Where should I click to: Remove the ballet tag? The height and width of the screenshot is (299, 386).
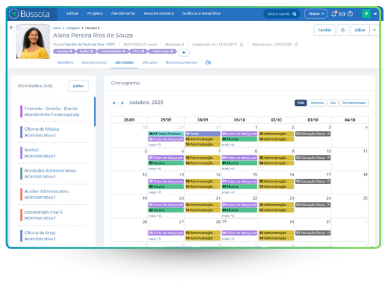(x=92, y=51)
